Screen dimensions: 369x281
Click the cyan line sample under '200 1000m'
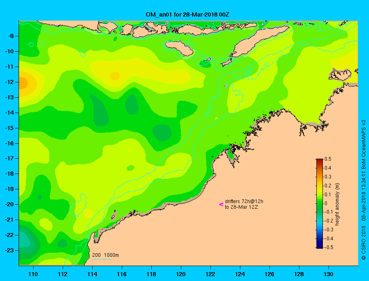(101, 260)
